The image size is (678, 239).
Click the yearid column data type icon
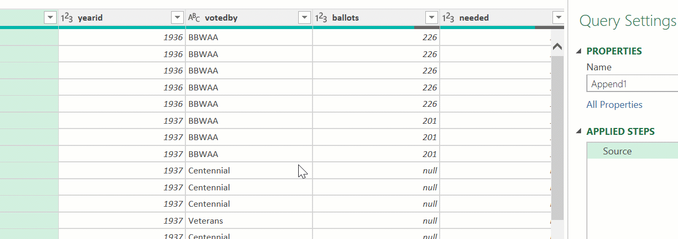67,18
